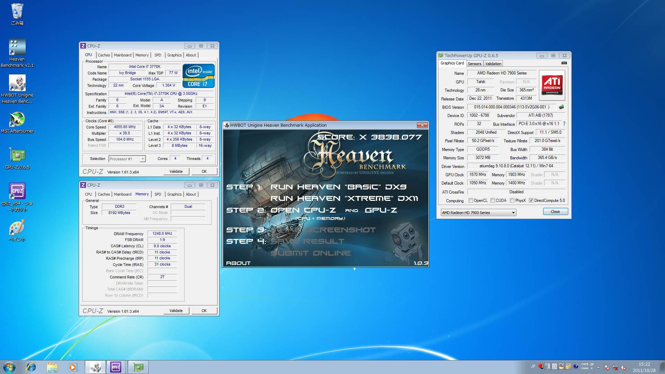Click Validate in the top CPU-Z window

(x=176, y=171)
